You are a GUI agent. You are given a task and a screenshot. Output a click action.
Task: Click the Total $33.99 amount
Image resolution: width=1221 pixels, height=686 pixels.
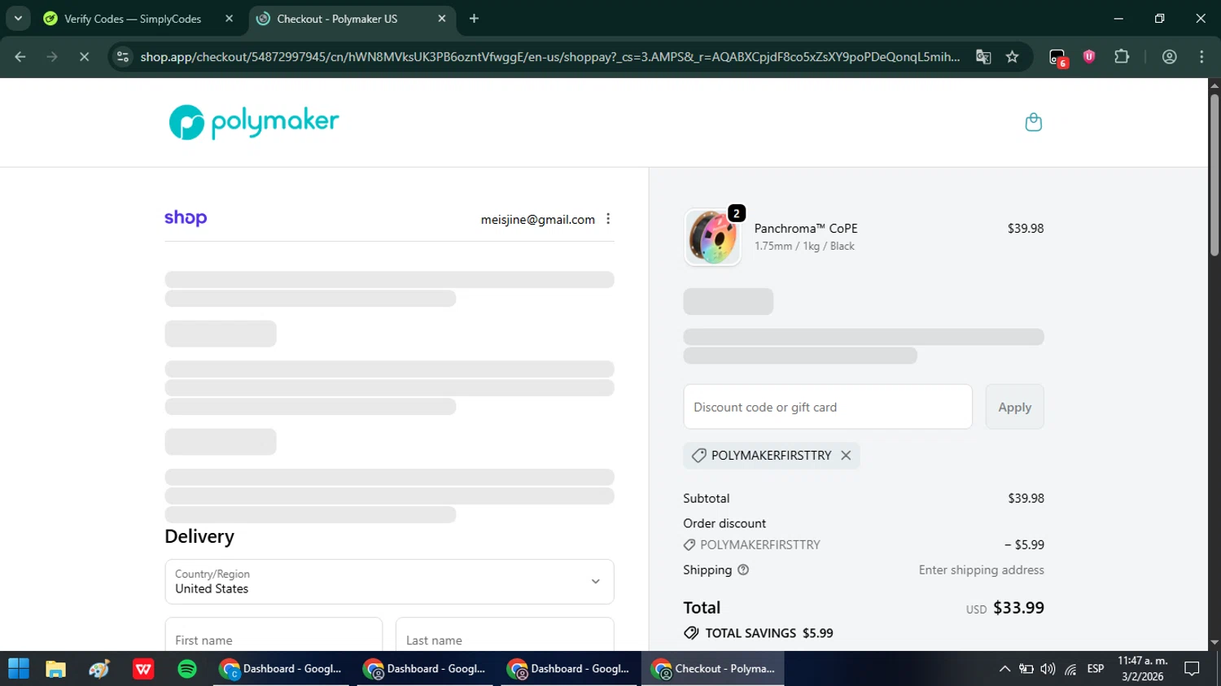(1018, 608)
